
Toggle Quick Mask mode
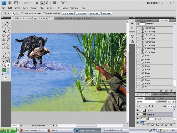[x=6, y=78]
